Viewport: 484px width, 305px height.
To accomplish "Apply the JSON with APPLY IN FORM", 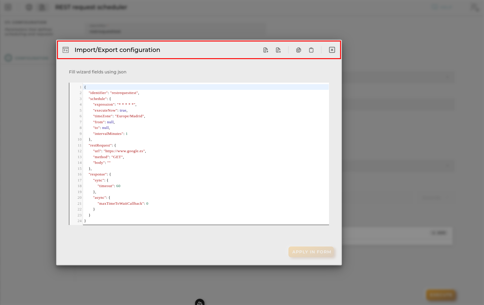I will pos(311,252).
